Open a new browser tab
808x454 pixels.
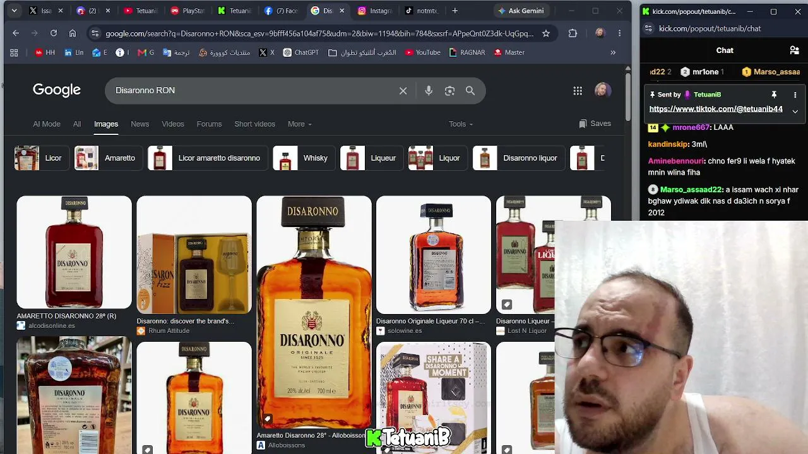tap(454, 11)
